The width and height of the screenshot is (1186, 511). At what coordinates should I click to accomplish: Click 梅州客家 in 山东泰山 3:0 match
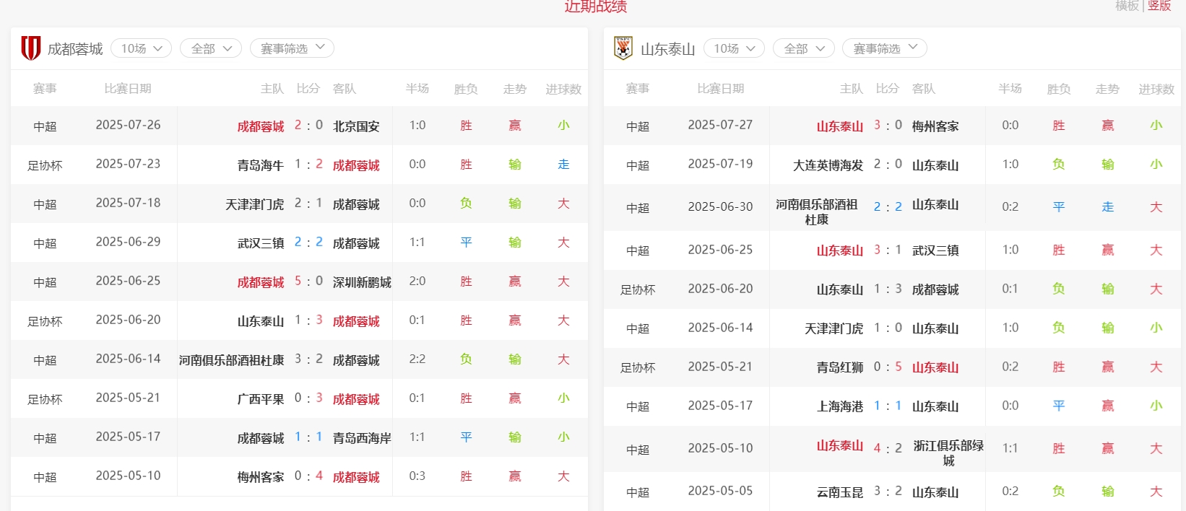(x=935, y=126)
